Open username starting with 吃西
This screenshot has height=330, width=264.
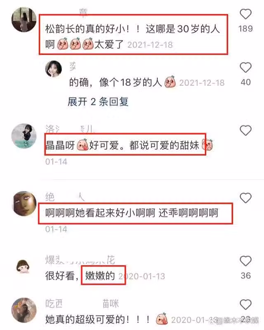82,304
